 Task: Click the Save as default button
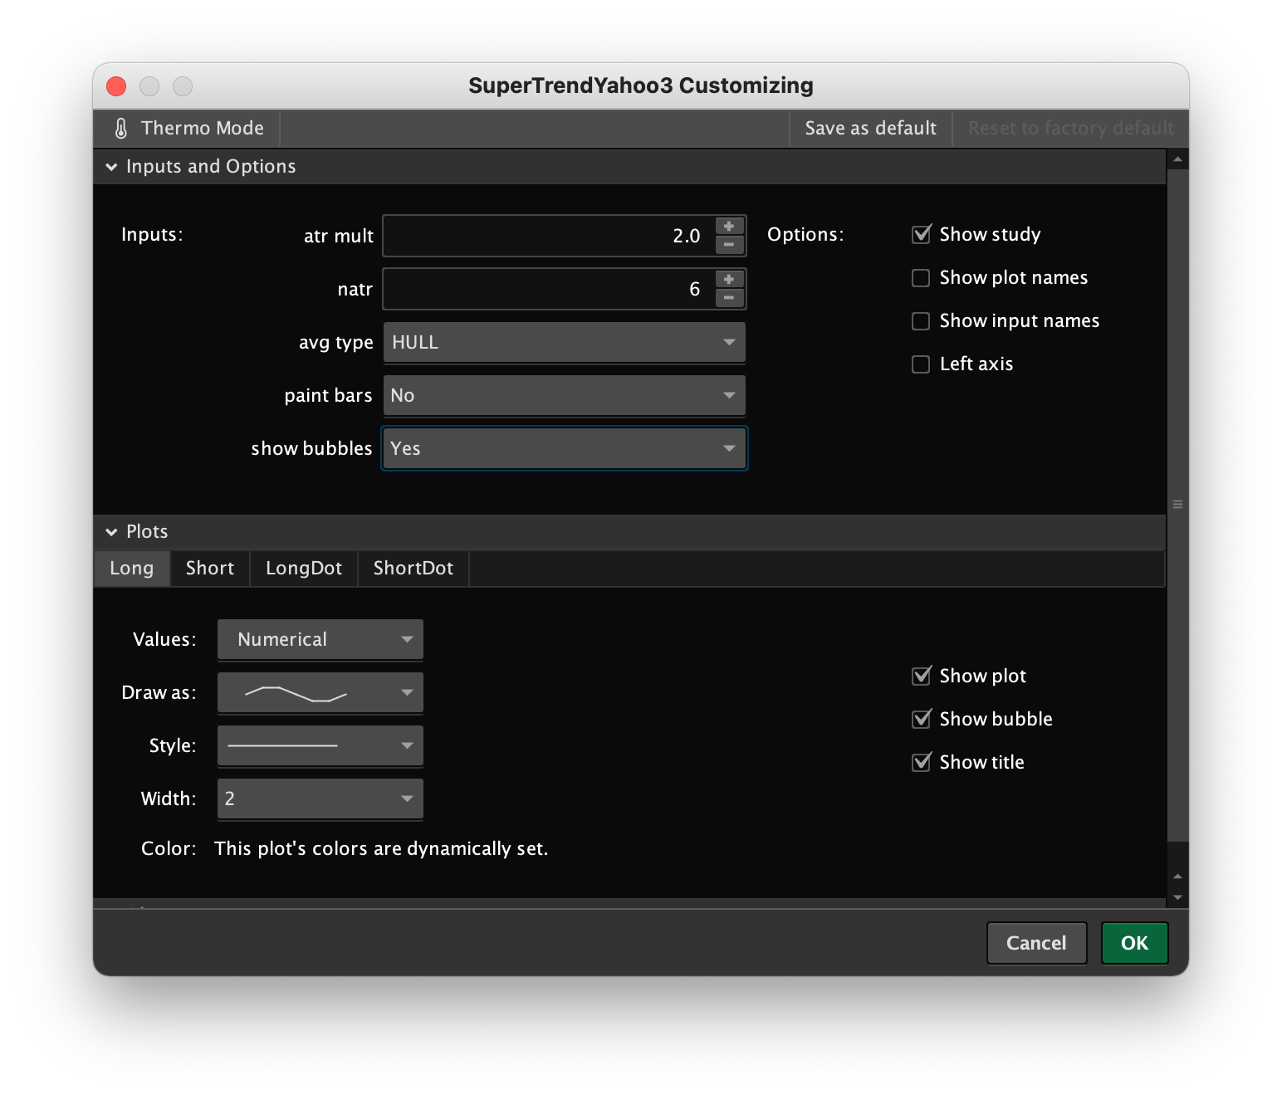tap(870, 129)
